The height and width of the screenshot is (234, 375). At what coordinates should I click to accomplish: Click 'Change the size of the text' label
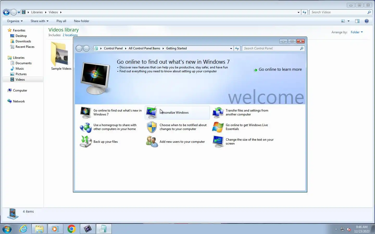coord(249,141)
